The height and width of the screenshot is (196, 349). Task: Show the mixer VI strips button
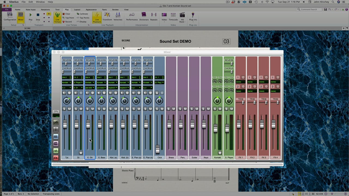[x=56, y=151]
